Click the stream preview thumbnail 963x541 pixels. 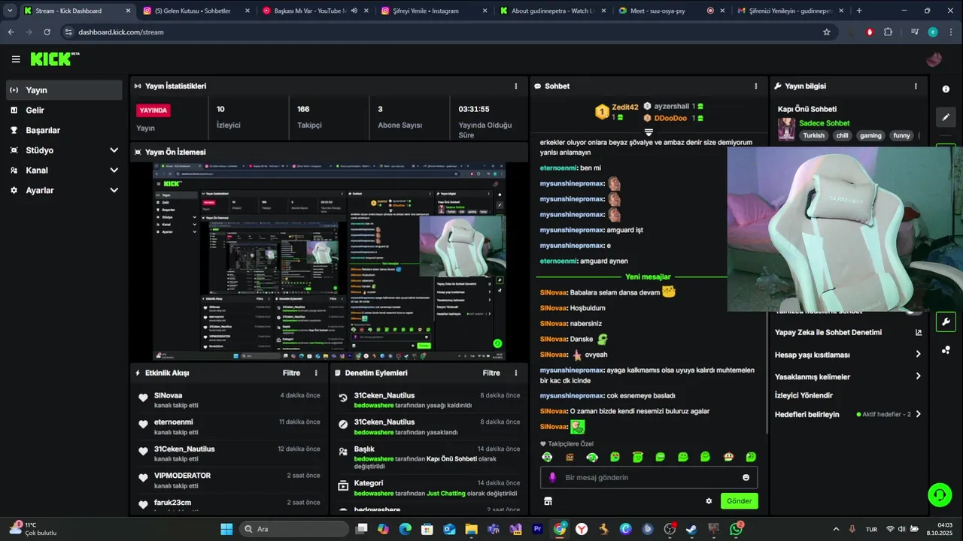[x=329, y=261]
